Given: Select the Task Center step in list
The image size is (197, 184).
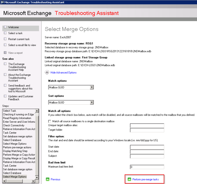Looking at the screenshot, I should click(x=10, y=133).
